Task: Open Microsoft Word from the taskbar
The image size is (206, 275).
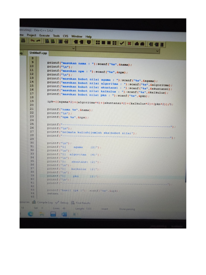Action: pyautogui.click(x=64, y=214)
